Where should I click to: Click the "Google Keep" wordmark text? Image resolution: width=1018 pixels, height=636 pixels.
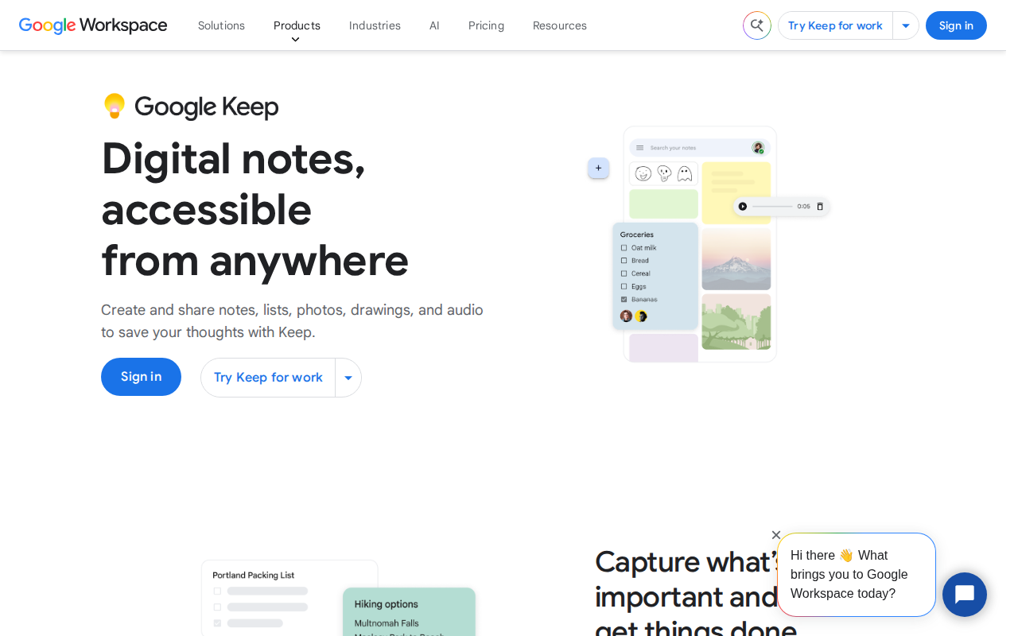pyautogui.click(x=207, y=107)
